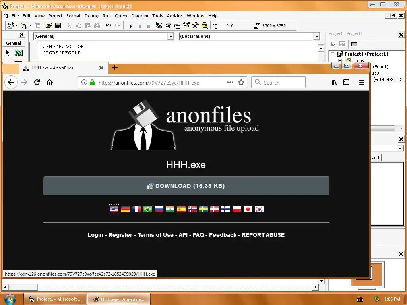Screen dimensions: 407x305
Task: Select the PictureBox tool in the toolbox
Action: 18,53
